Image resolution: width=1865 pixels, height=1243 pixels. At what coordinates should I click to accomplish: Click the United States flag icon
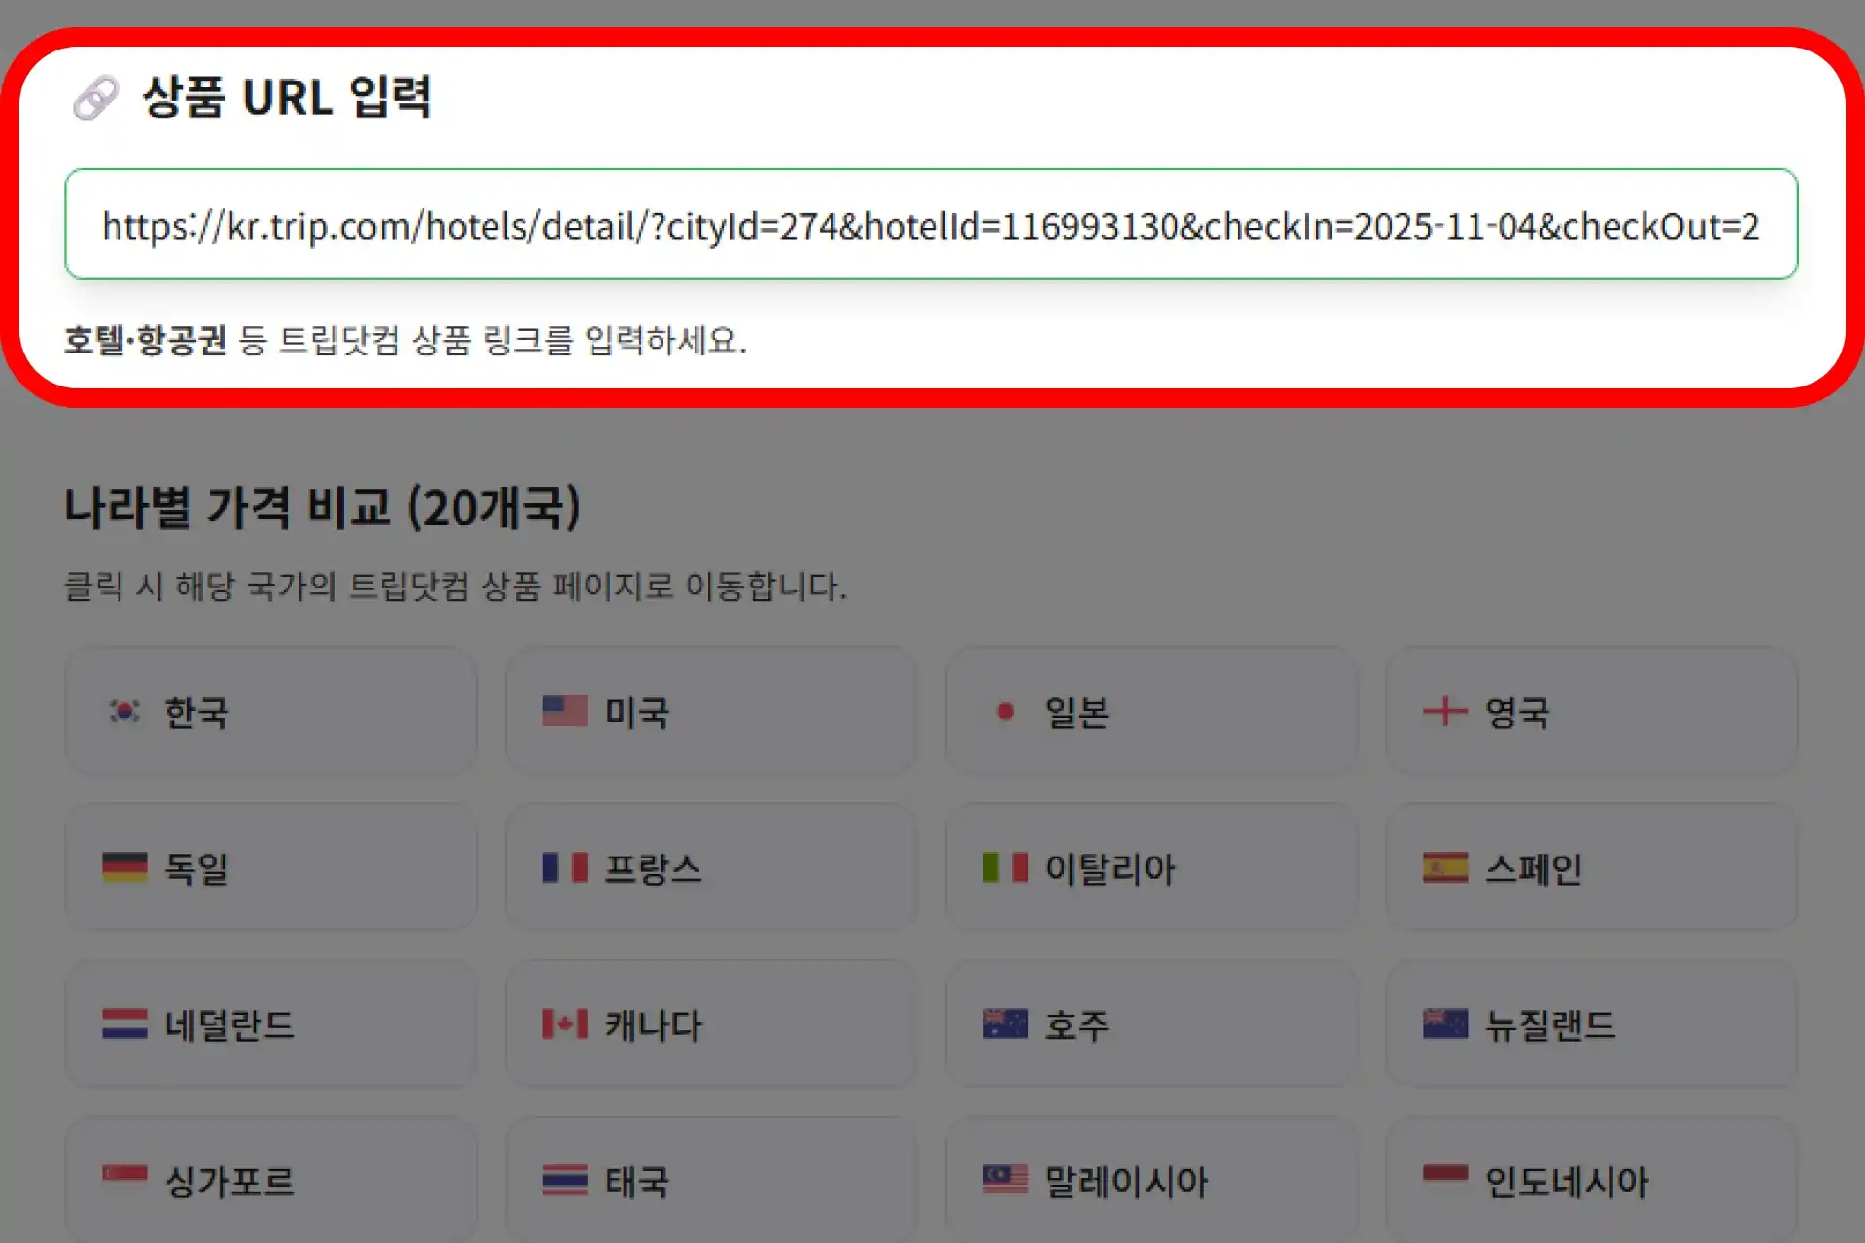(x=563, y=712)
